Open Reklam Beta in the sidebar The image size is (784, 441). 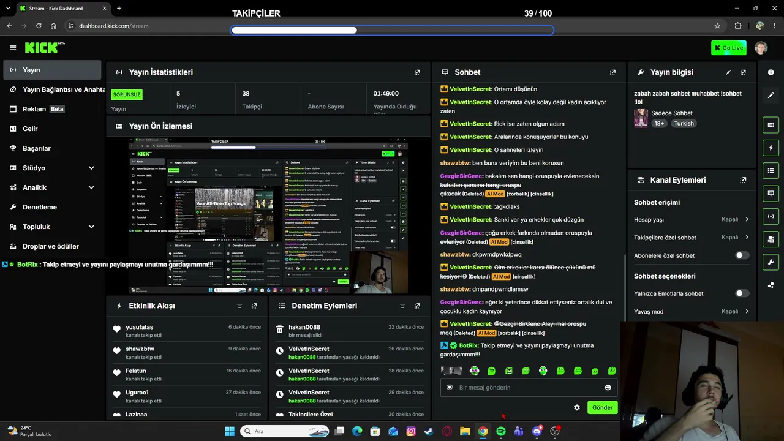pos(52,109)
